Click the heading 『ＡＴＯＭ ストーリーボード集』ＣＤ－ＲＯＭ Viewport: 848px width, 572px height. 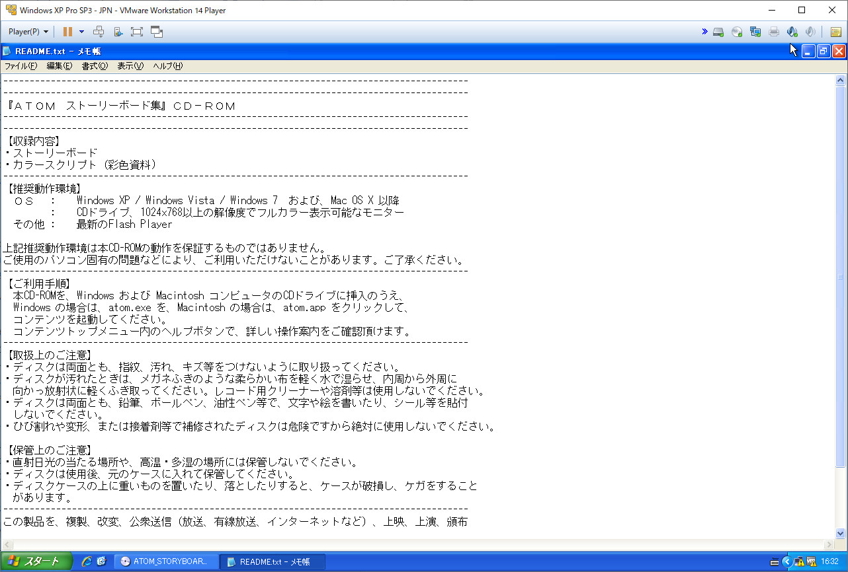click(x=120, y=106)
